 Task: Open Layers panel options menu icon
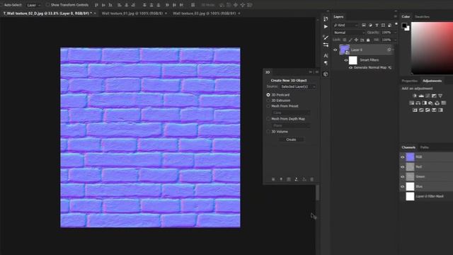[395, 17]
